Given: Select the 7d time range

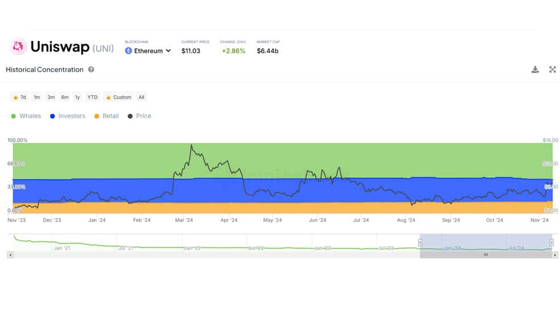Looking at the screenshot, I should (19, 97).
